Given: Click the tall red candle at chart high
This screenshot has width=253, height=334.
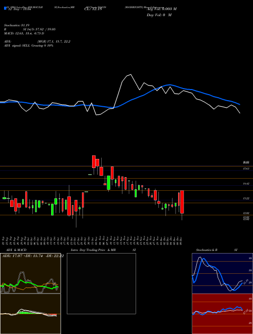Looking at the screenshot, I should click(94, 161).
